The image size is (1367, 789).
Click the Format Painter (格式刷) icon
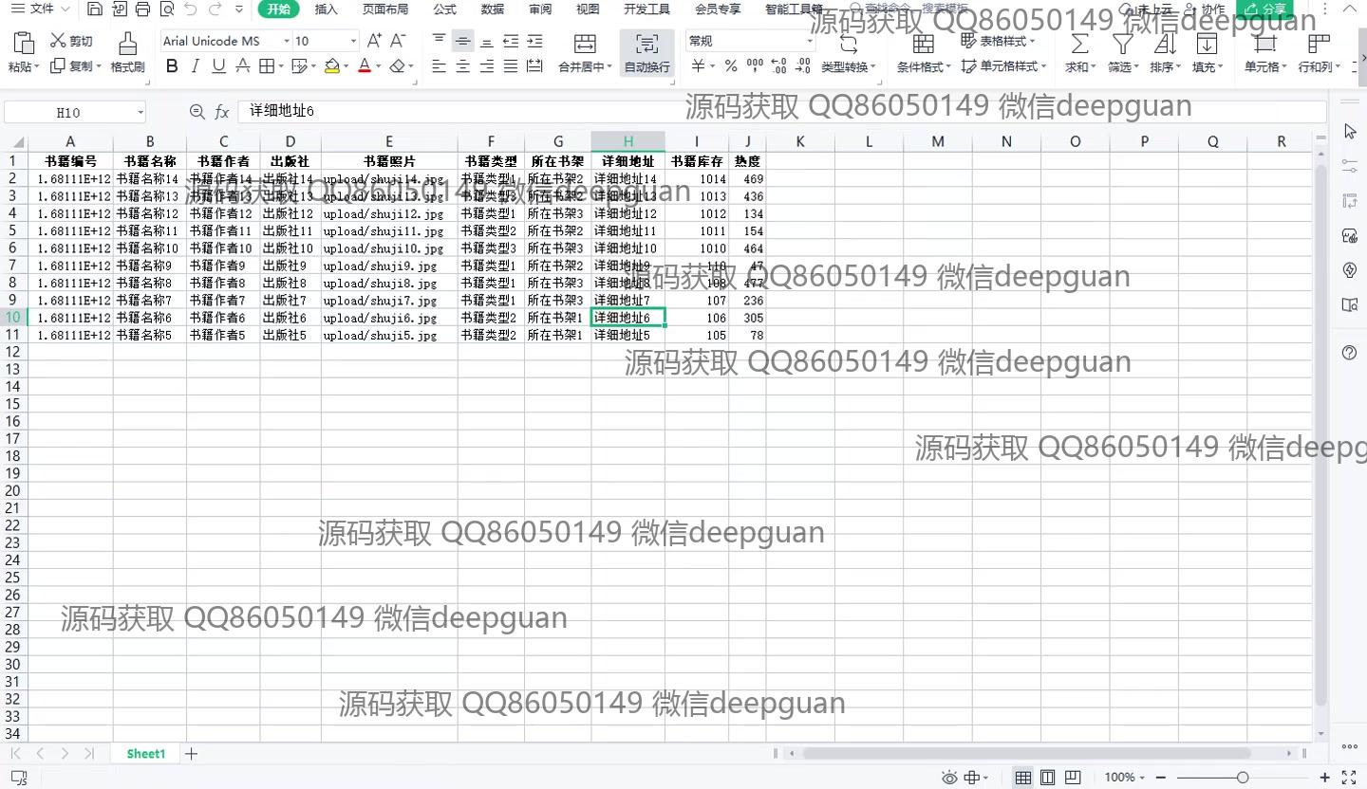(x=127, y=44)
